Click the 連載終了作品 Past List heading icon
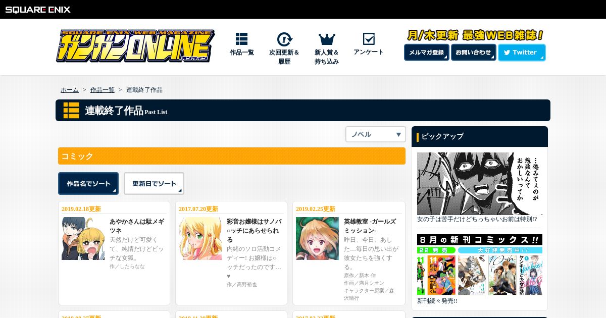The height and width of the screenshot is (318, 606). point(71,110)
